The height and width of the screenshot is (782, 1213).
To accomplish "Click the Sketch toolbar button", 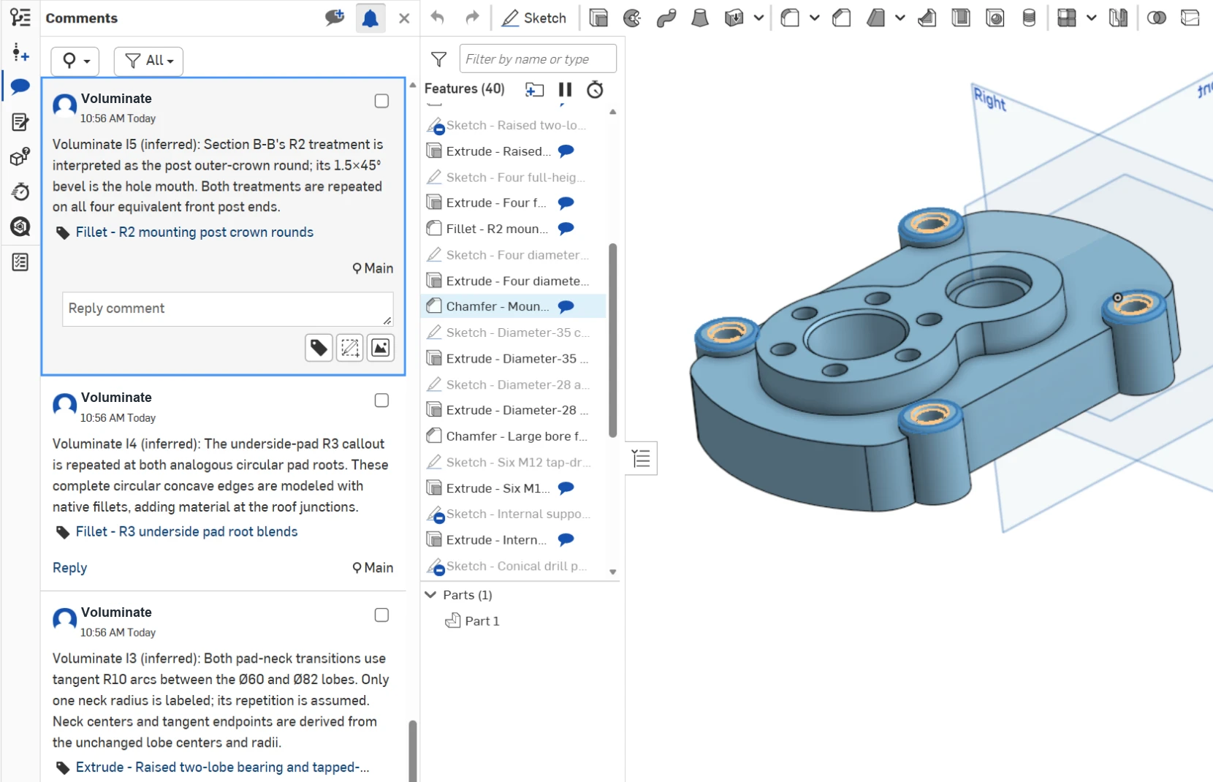I will pyautogui.click(x=534, y=18).
